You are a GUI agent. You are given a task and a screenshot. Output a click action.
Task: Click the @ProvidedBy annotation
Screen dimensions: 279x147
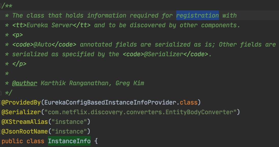(x=21, y=102)
